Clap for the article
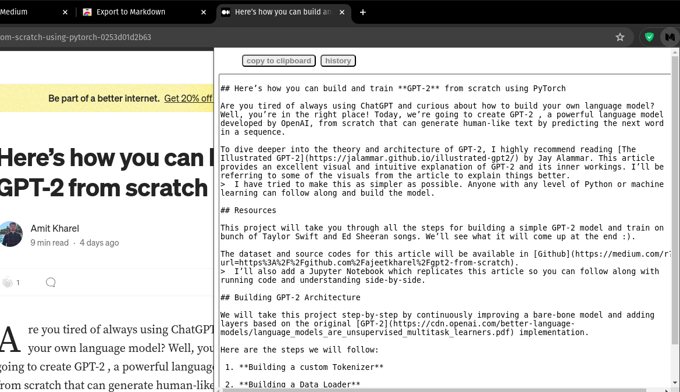680x392 pixels. coord(8,282)
